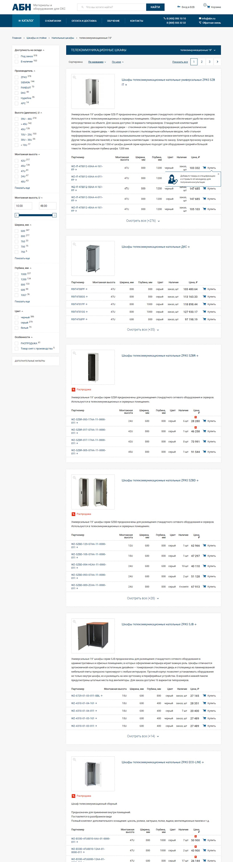Click the zoom icon on the ZPAS SJB image
This screenshot has width=233, height=862.
coord(74,621)
